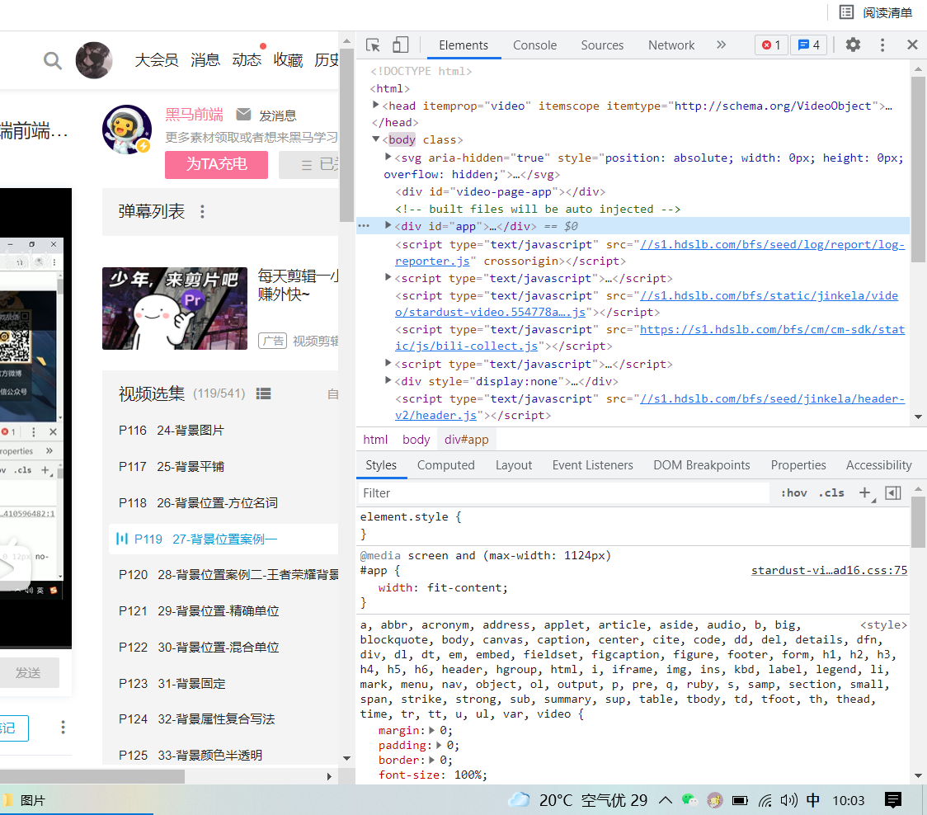Open the bili-collect.js script link

(x=650, y=337)
